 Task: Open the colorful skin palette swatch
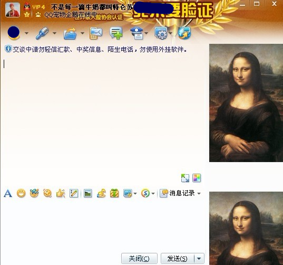coord(197,178)
